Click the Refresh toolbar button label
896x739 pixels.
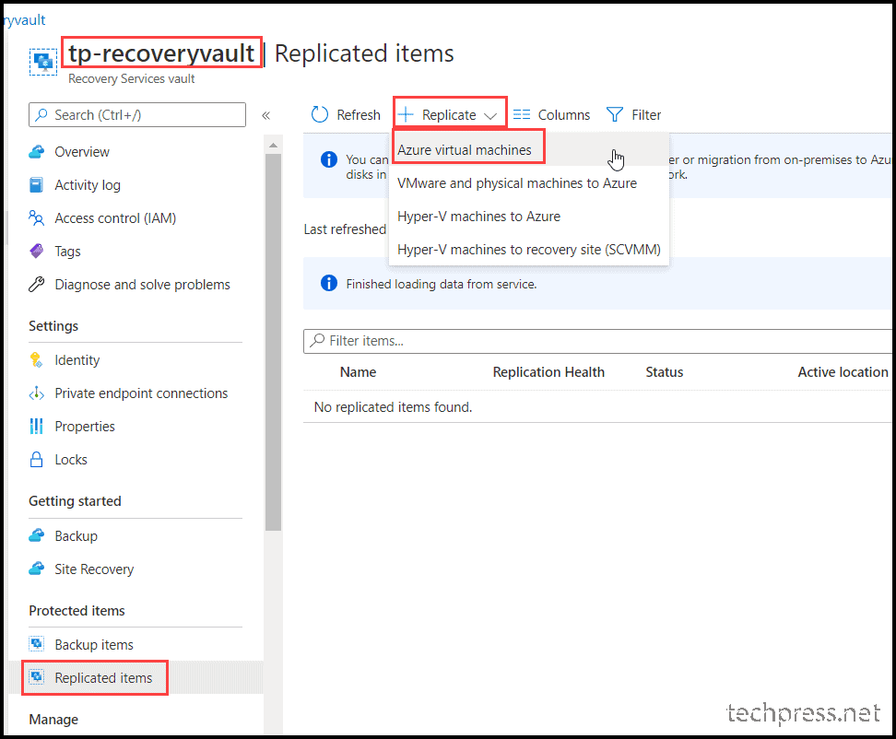359,115
